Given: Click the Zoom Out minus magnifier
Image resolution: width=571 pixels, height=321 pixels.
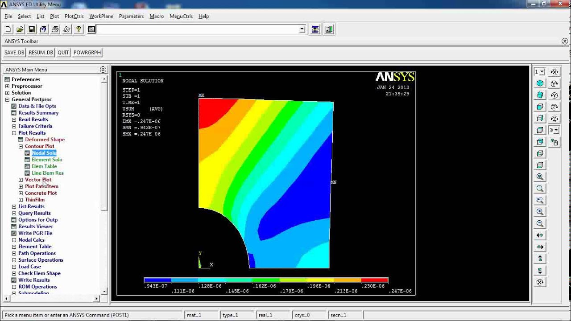Looking at the screenshot, I should pyautogui.click(x=540, y=223).
